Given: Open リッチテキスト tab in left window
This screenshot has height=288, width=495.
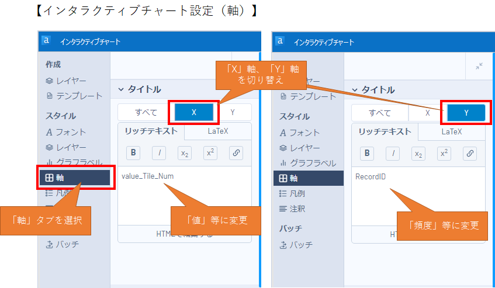Looking at the screenshot, I should [x=151, y=131].
